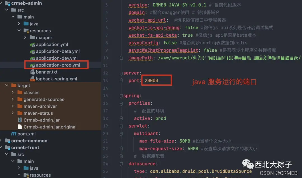Click the port value 20000
The image size is (302, 178).
[151, 81]
